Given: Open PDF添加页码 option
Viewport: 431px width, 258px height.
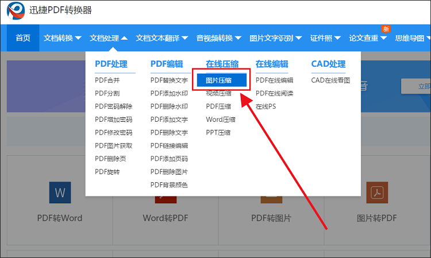Looking at the screenshot, I should pyautogui.click(x=169, y=159).
